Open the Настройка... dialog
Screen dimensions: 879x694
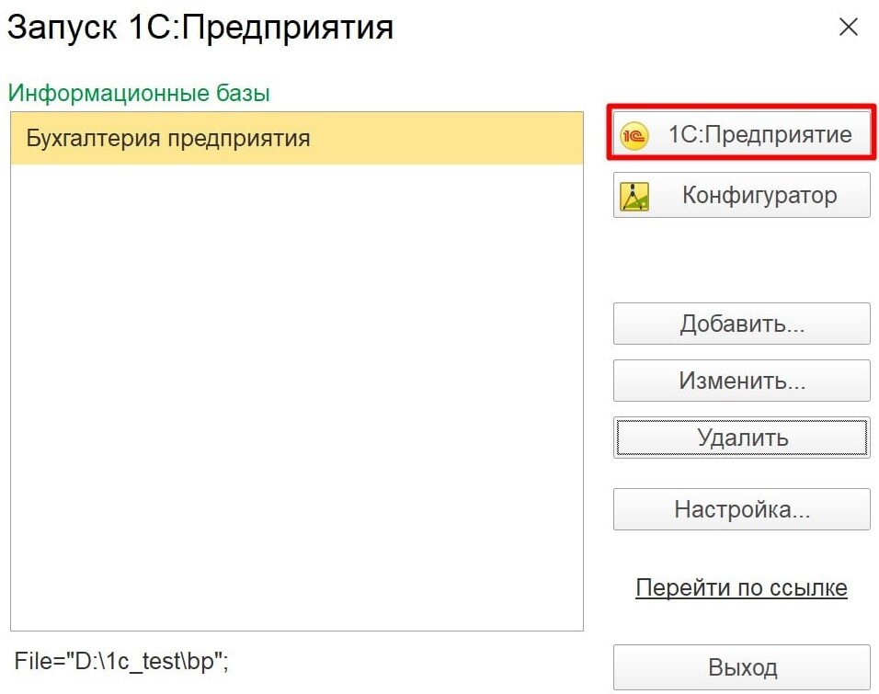click(x=742, y=509)
